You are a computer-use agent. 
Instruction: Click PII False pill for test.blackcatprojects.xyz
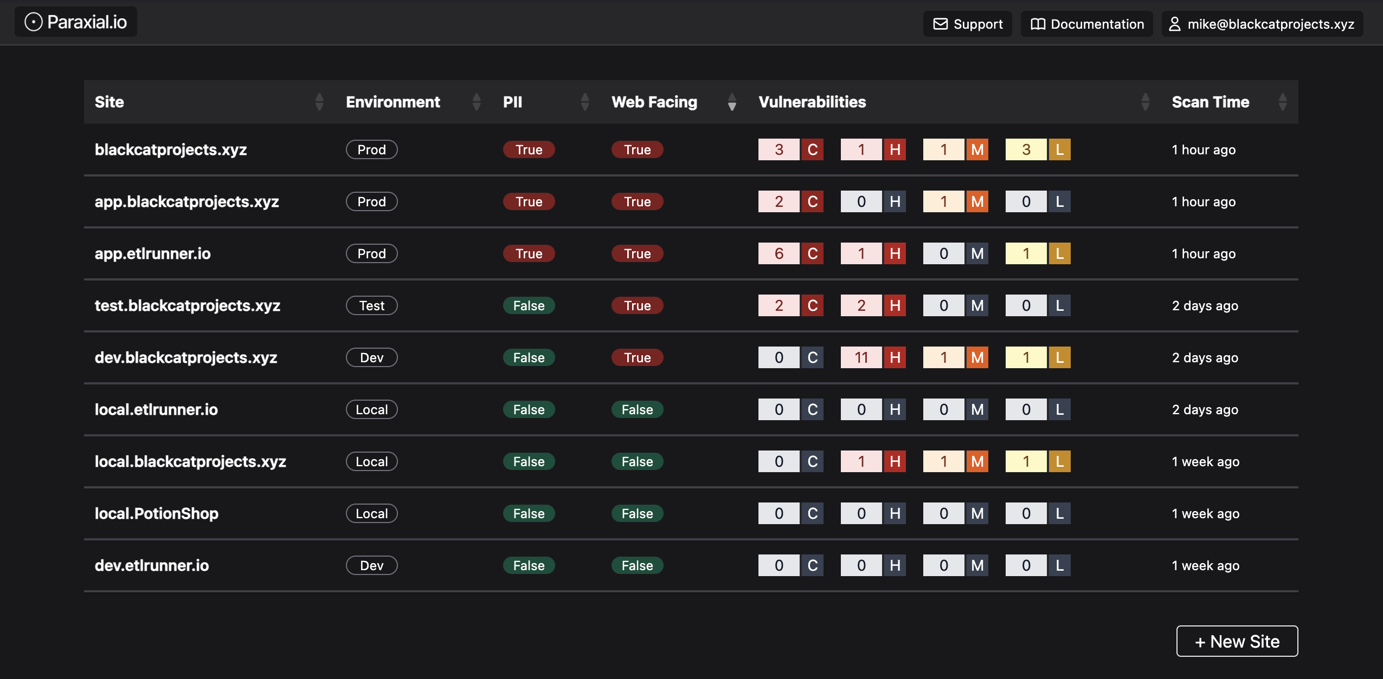click(529, 305)
